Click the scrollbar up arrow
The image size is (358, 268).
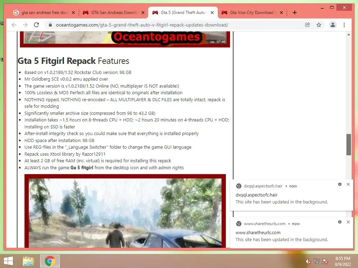(349, 35)
